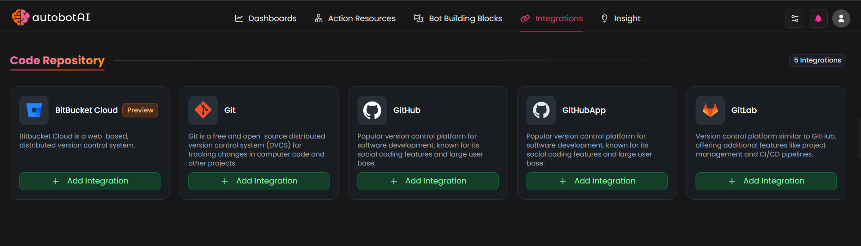Click plus icon in GitLab Add Integration
This screenshot has width=861, height=246.
[x=732, y=181]
